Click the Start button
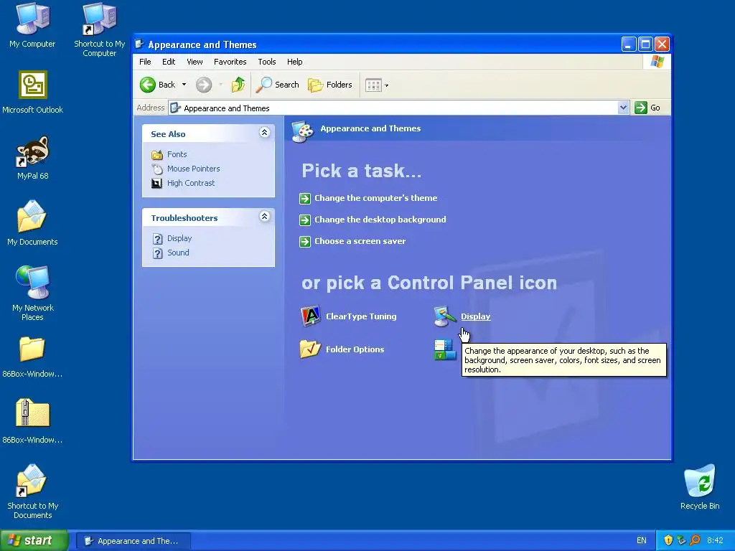 coord(34,540)
